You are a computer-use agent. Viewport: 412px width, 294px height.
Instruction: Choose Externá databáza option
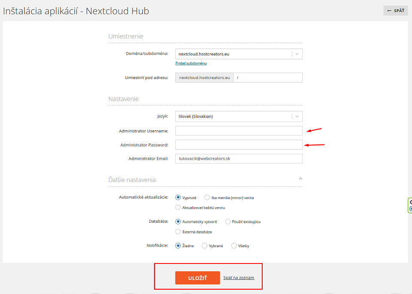pyautogui.click(x=178, y=232)
